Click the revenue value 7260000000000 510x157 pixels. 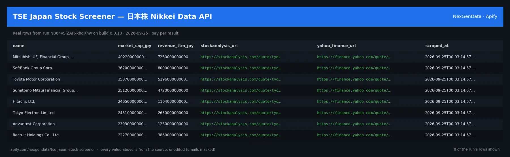pyautogui.click(x=173, y=57)
